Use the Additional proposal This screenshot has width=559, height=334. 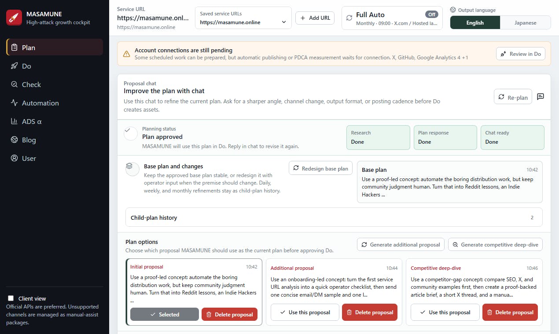coord(305,312)
